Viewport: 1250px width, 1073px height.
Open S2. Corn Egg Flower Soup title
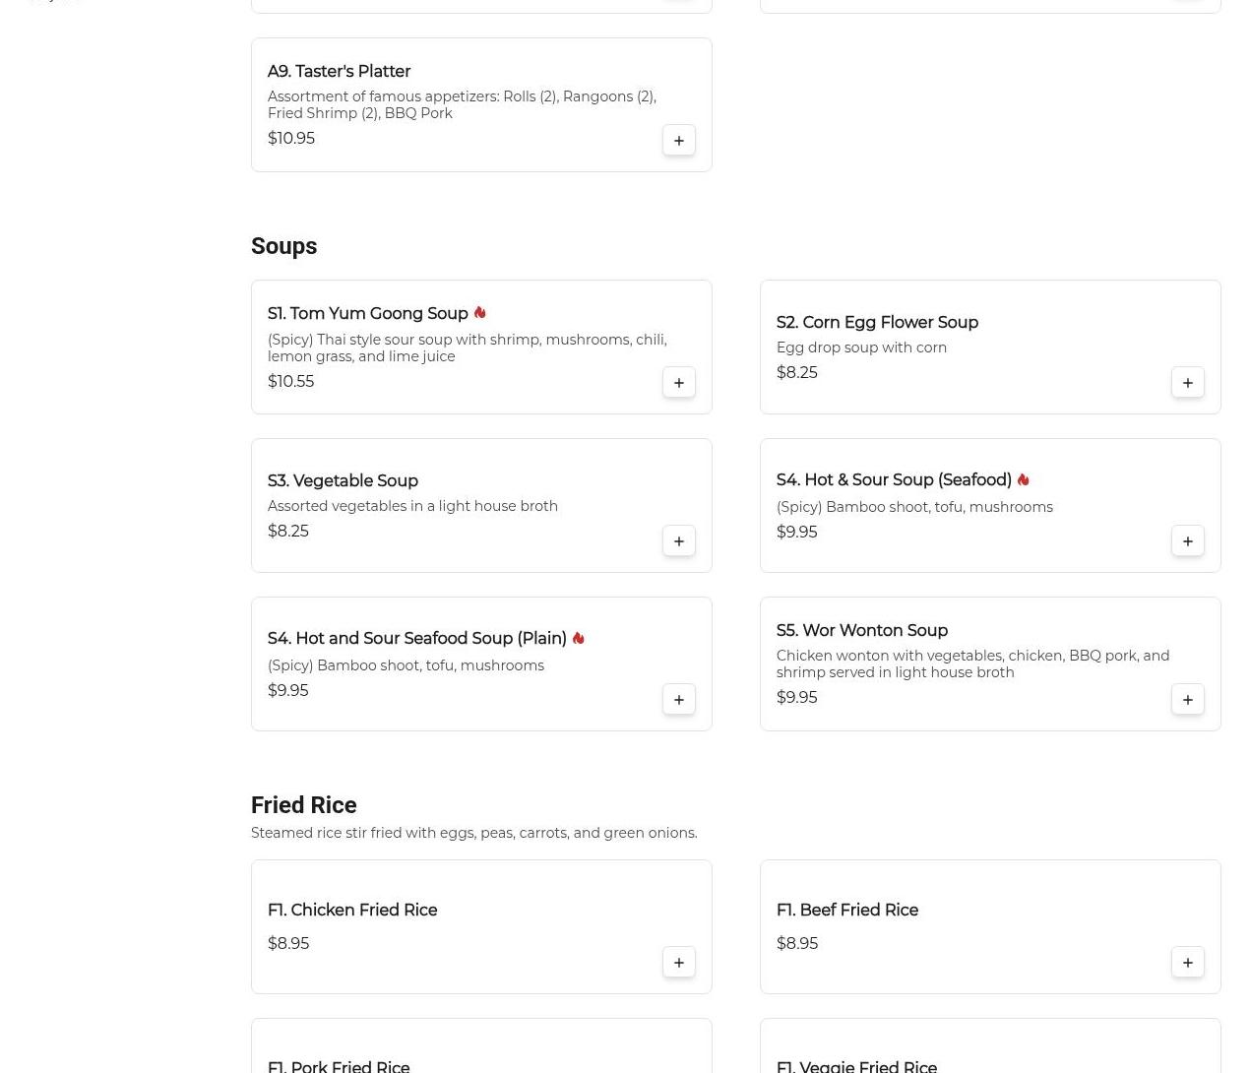(x=877, y=322)
